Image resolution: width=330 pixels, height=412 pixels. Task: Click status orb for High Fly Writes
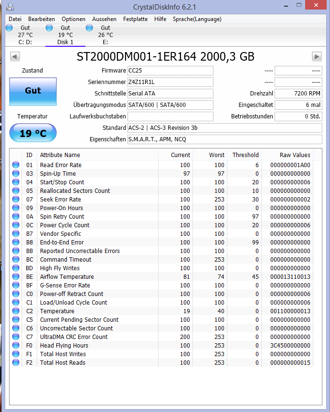(x=16, y=268)
